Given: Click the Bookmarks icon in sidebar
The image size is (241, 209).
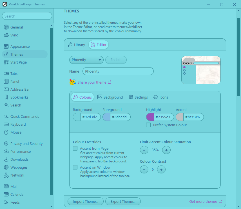Looking at the screenshot, I should 6,97.
